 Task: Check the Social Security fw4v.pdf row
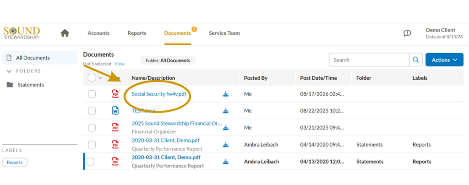click(x=92, y=94)
